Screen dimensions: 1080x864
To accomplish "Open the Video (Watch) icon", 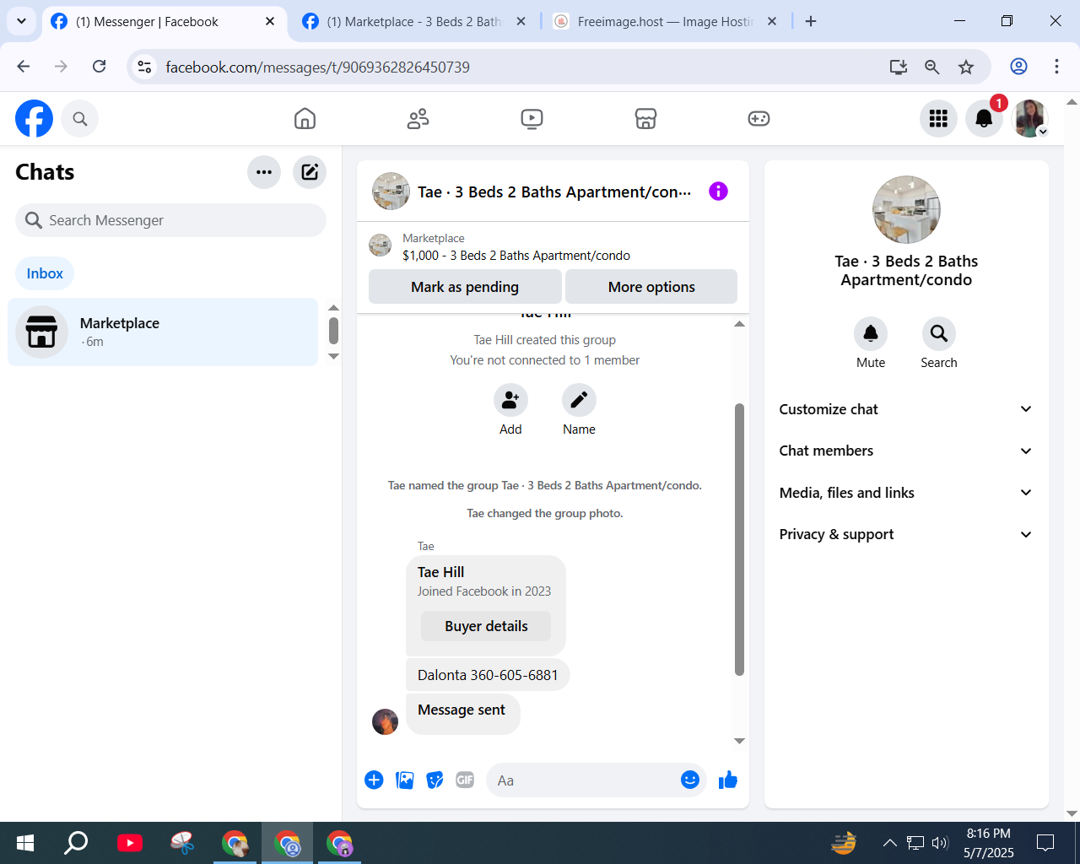I will (532, 119).
